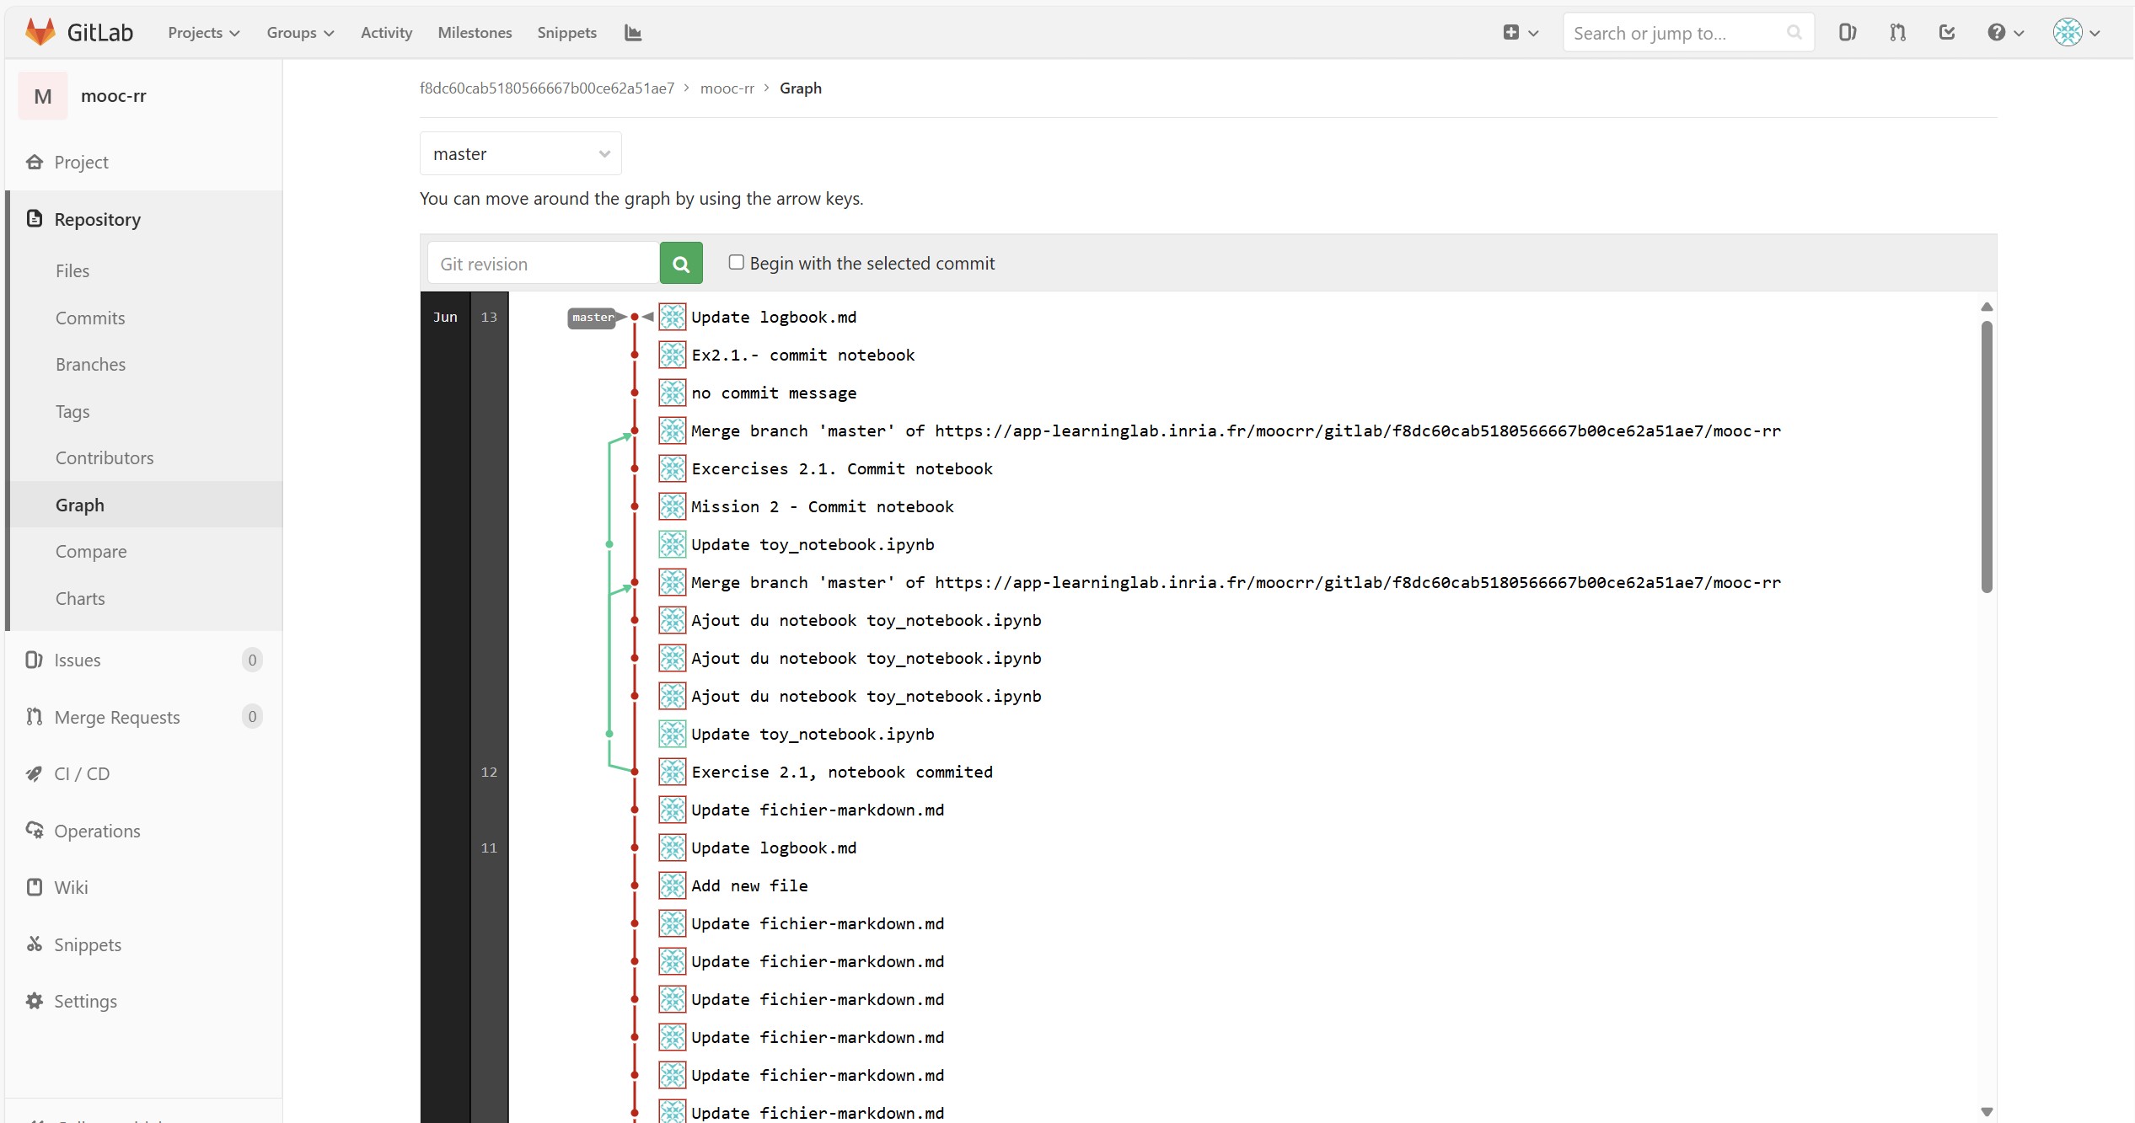Click author avatar beside 'Add new file' commit
This screenshot has width=2135, height=1123.
pos(672,885)
